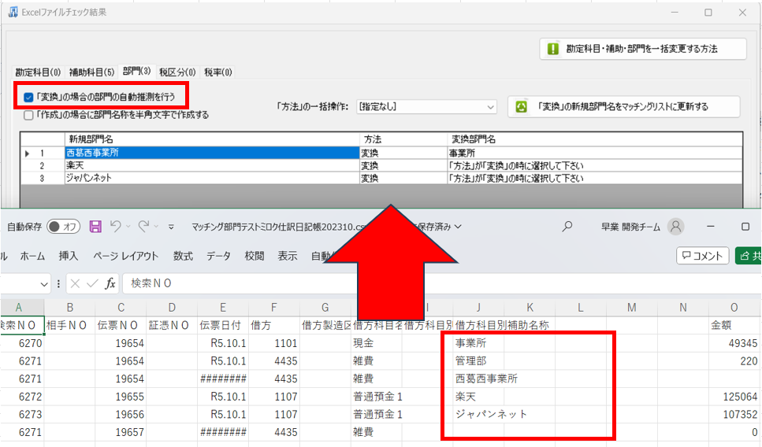The image size is (762, 447).
Task: Switch to the 補助科目(5) tab
Action: tap(91, 72)
